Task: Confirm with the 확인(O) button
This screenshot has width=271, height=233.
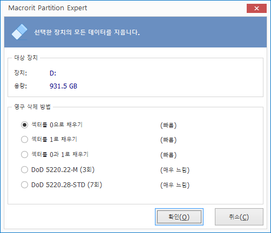Action: coord(179,217)
